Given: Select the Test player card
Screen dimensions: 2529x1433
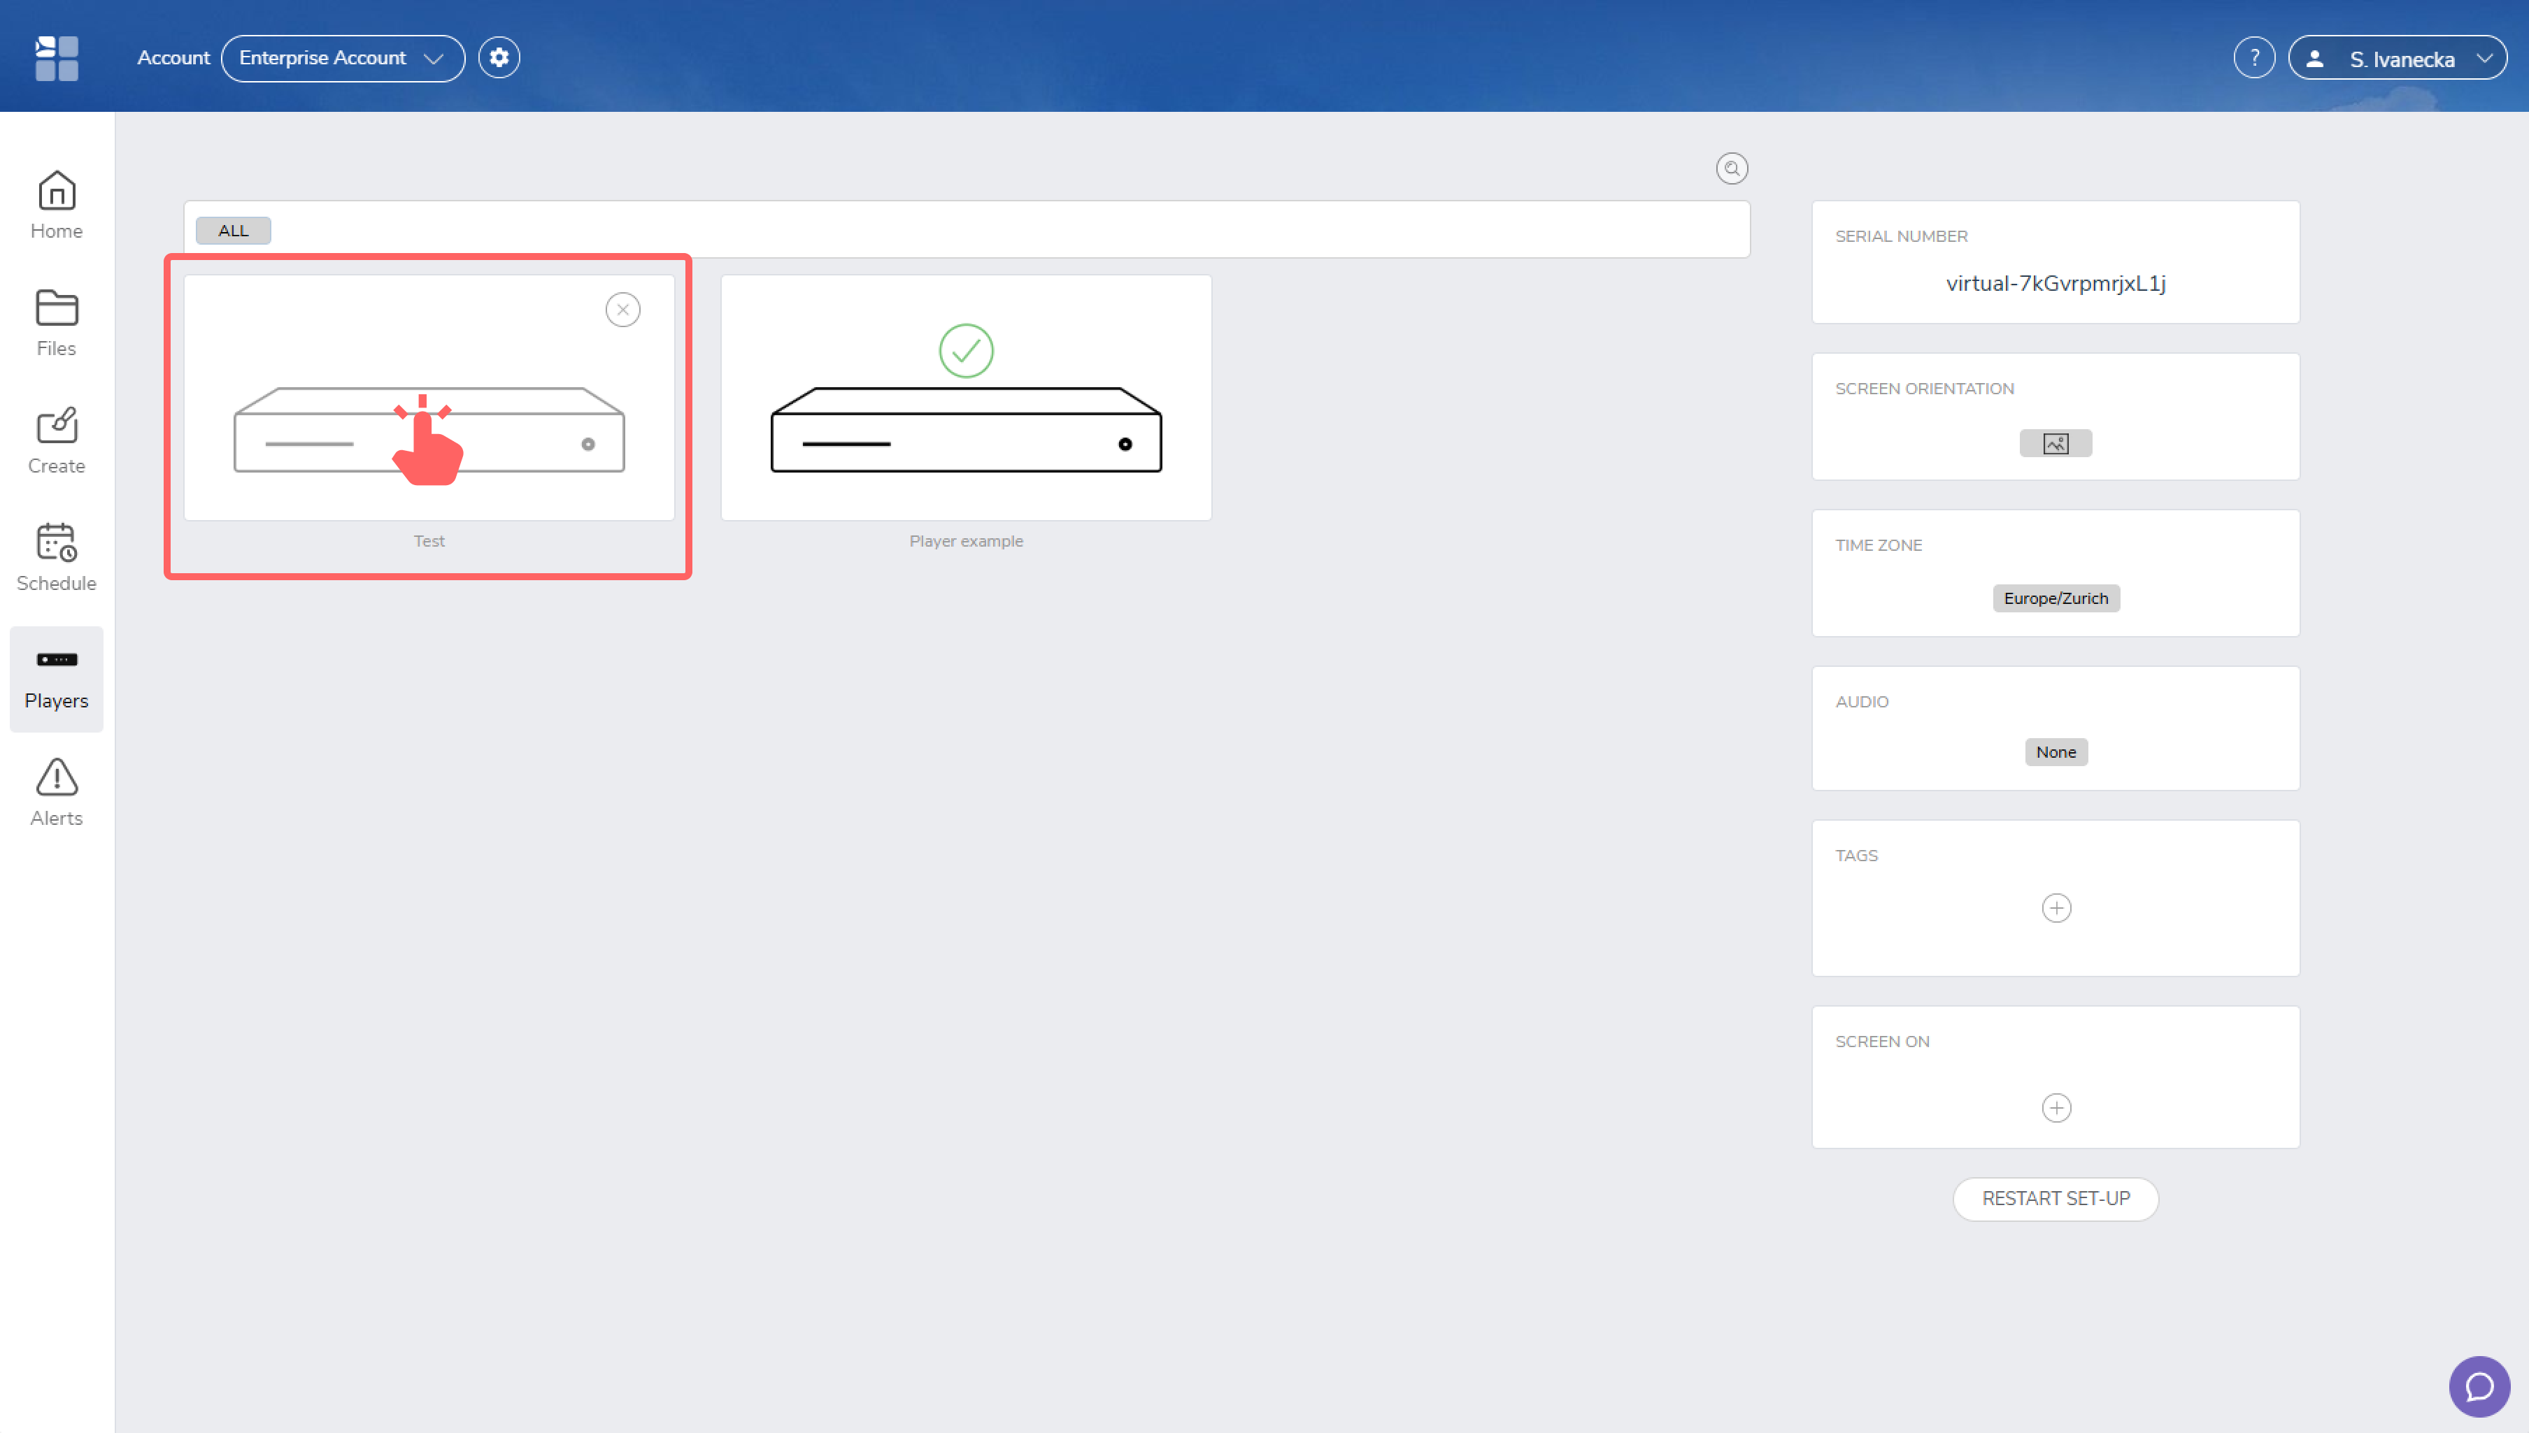Looking at the screenshot, I should pyautogui.click(x=429, y=398).
